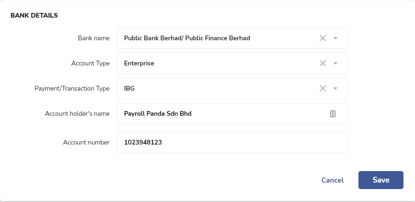Open the Account Type dropdown arrow
The image size is (415, 202).
tap(335, 63)
